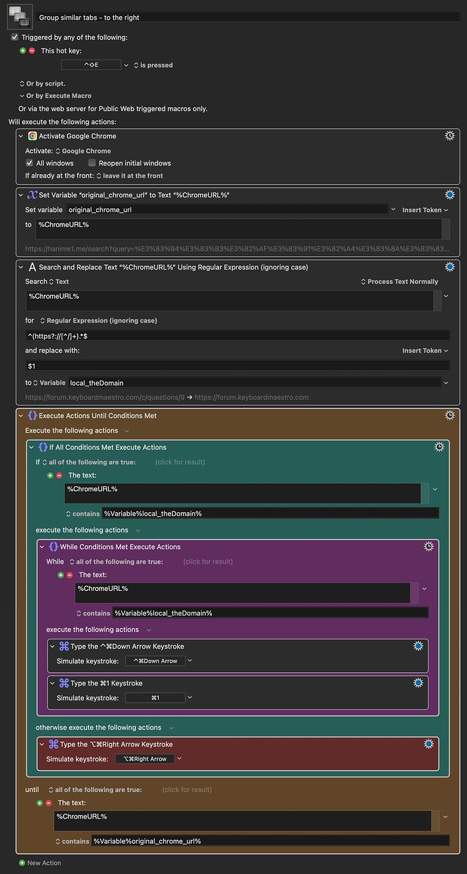
Task: Click red minus button in until condition
Action: [49, 803]
